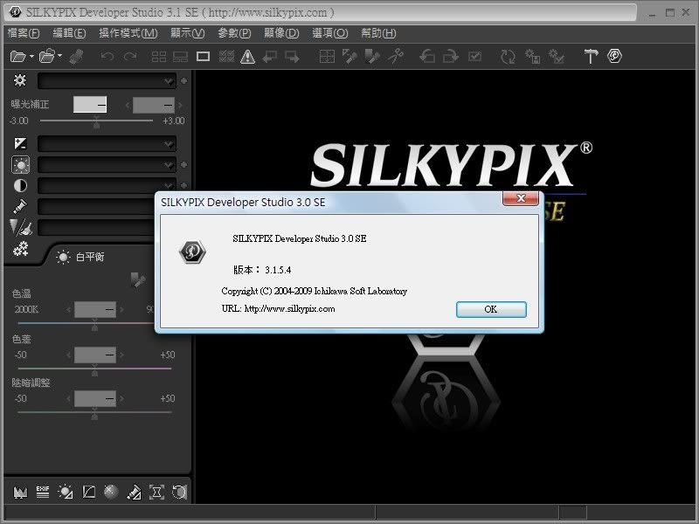Open the histogram panel icon
699x524 pixels.
pyautogui.click(x=19, y=492)
